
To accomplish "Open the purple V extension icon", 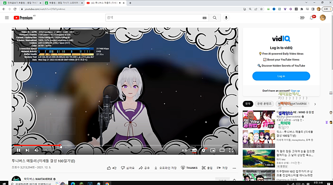I will (x=285, y=9).
